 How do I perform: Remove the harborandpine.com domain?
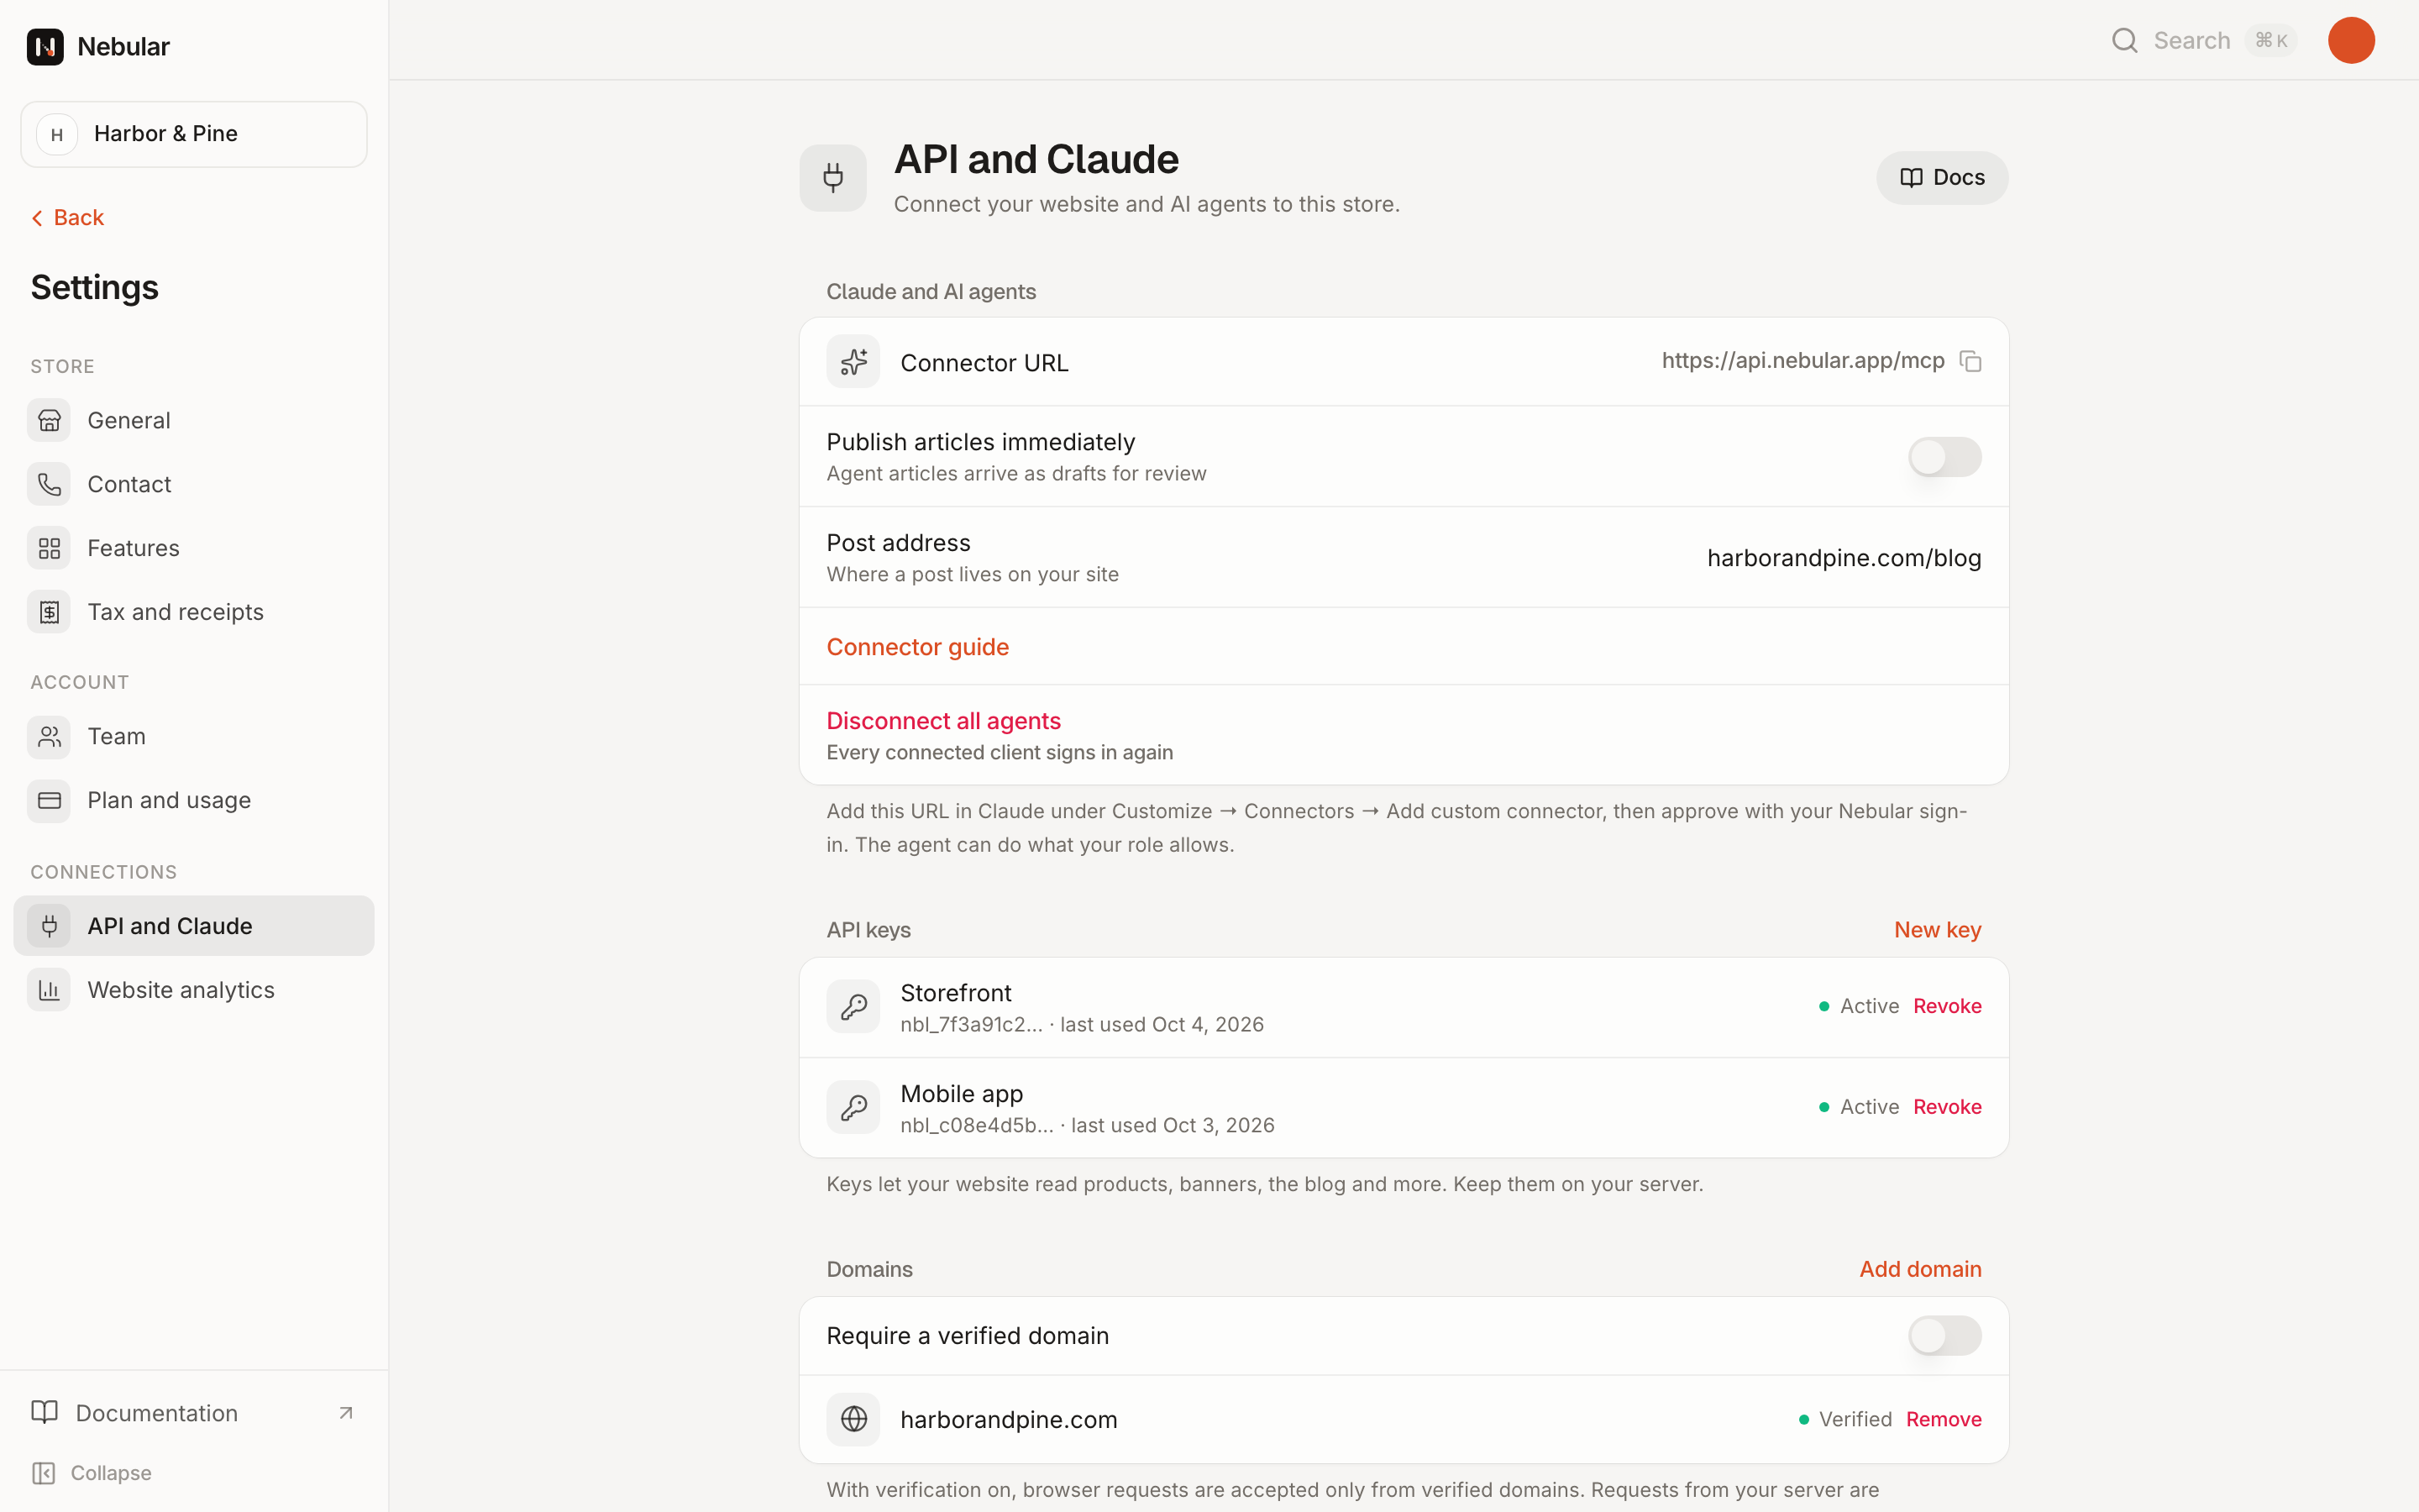(1944, 1419)
